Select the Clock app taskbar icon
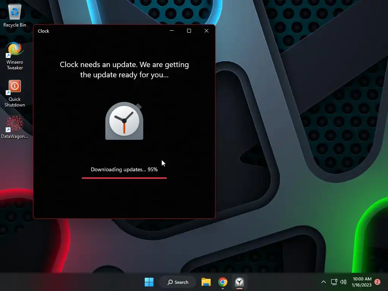388x291 pixels. 239,282
